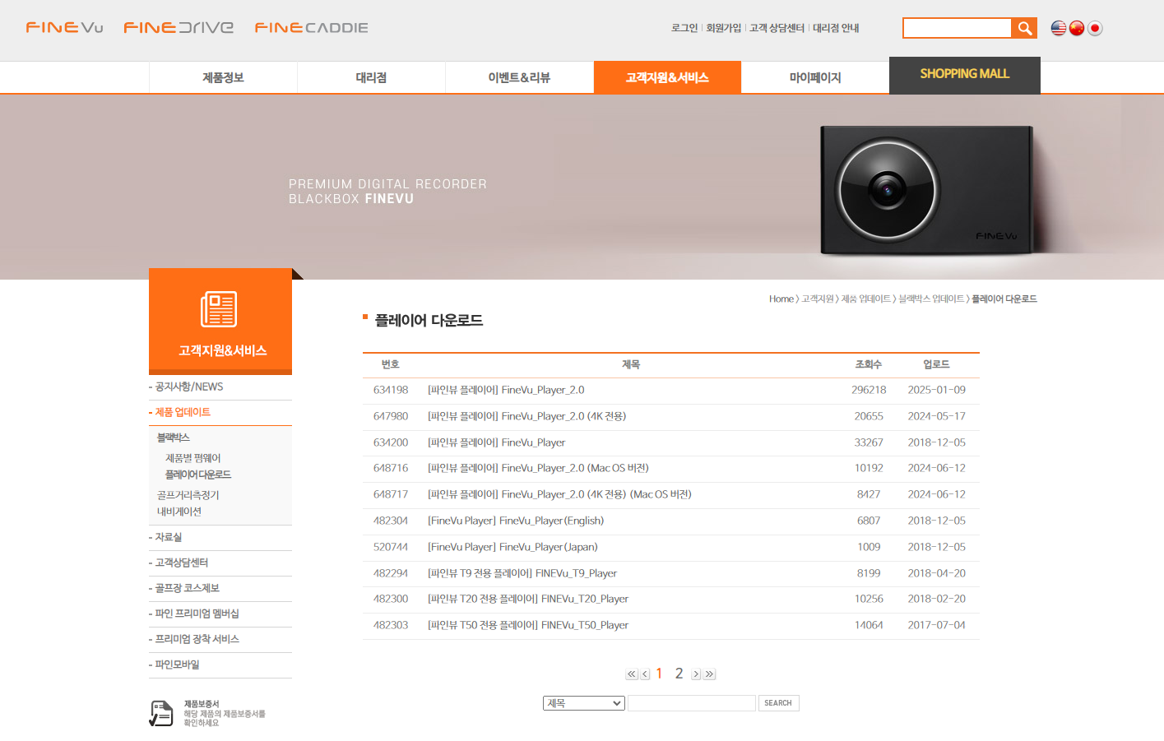Image resolution: width=1164 pixels, height=741 pixels.
Task: Switch language with the Japan flag
Action: (x=1095, y=28)
